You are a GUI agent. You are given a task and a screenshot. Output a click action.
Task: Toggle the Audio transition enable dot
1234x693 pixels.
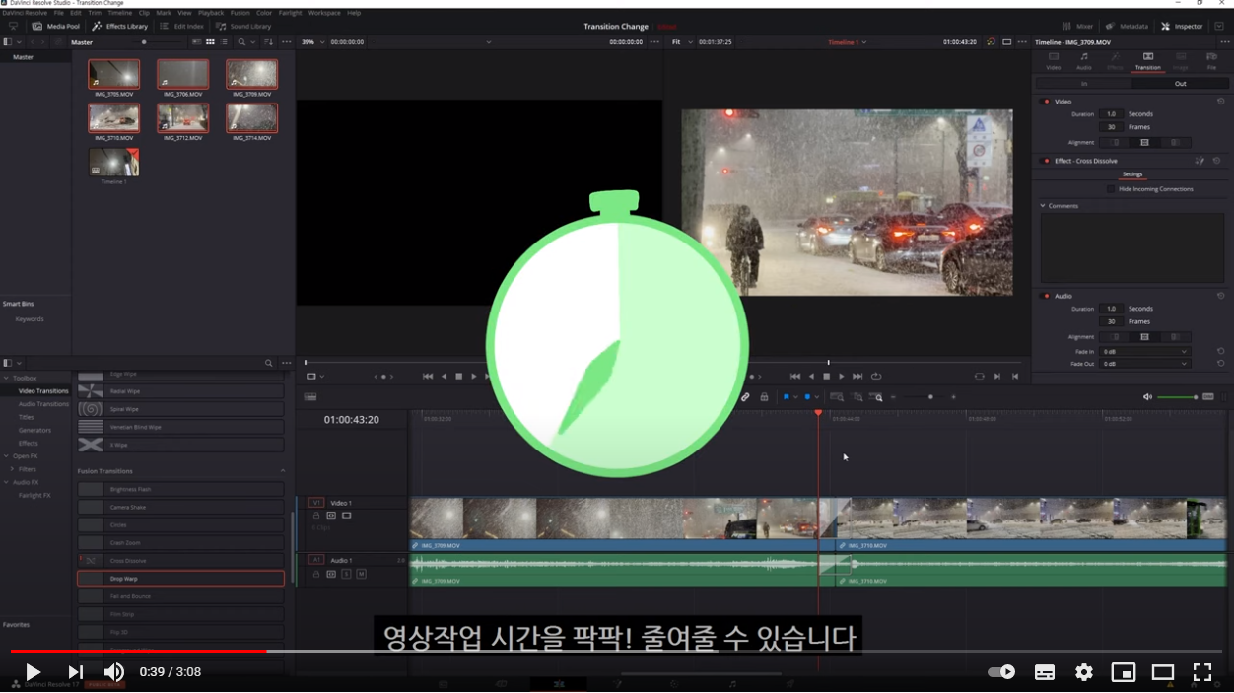[1046, 296]
